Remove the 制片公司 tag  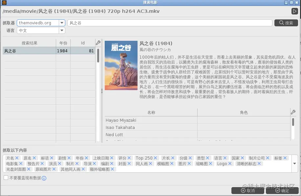[268, 158]
